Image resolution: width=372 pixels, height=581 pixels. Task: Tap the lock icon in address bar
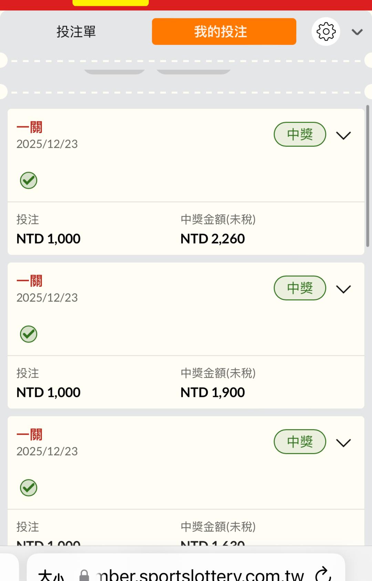pos(84,575)
